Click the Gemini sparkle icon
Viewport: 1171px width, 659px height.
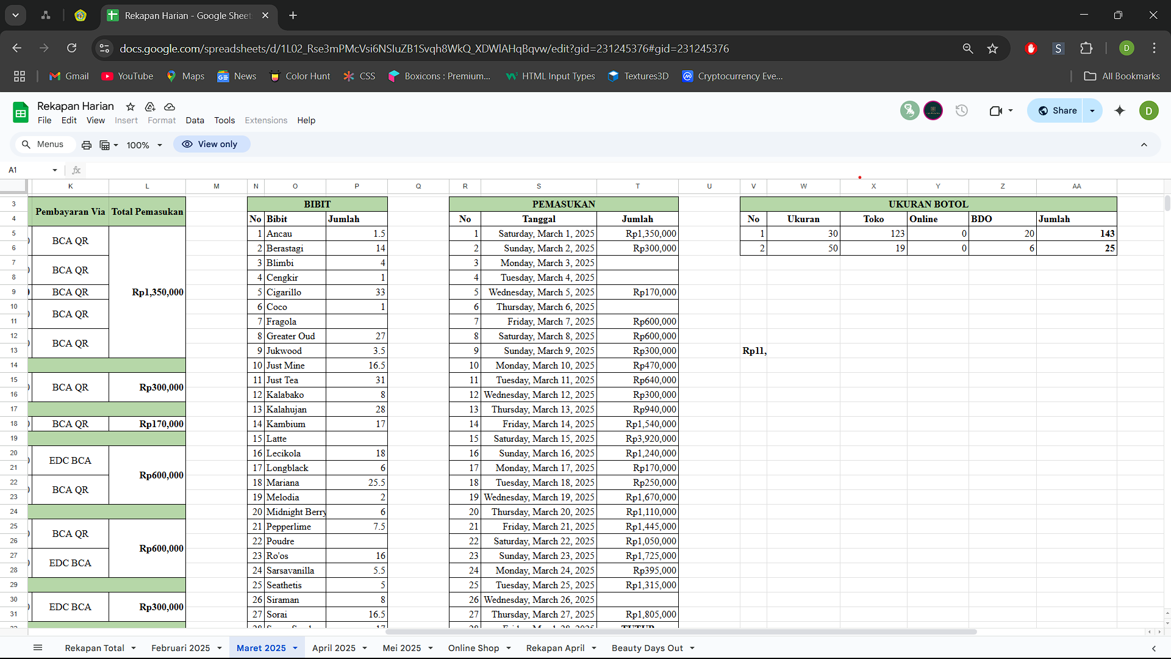click(1120, 110)
